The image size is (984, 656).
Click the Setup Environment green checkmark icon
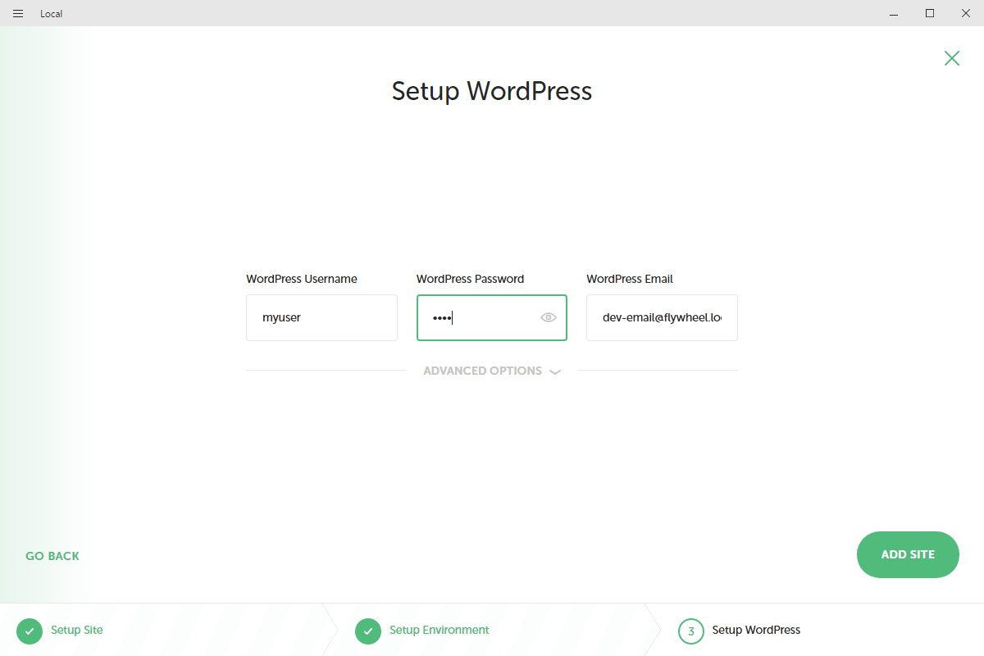click(368, 631)
